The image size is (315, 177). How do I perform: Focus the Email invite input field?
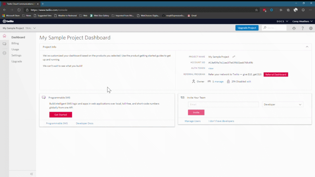[224, 104]
